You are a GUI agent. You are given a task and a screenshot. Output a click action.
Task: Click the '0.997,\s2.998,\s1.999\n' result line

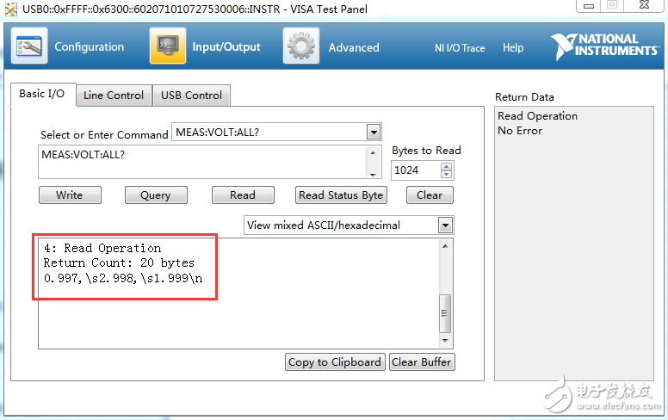[123, 278]
